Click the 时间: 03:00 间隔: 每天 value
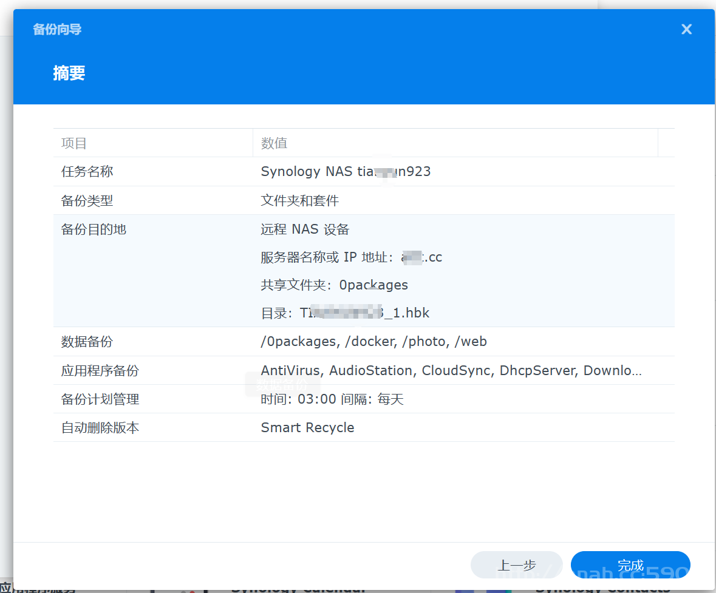 click(x=332, y=399)
